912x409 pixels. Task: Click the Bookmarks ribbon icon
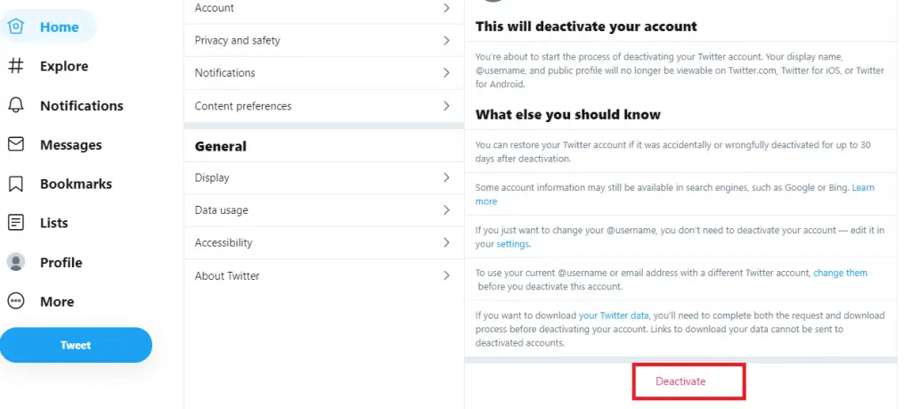16,184
